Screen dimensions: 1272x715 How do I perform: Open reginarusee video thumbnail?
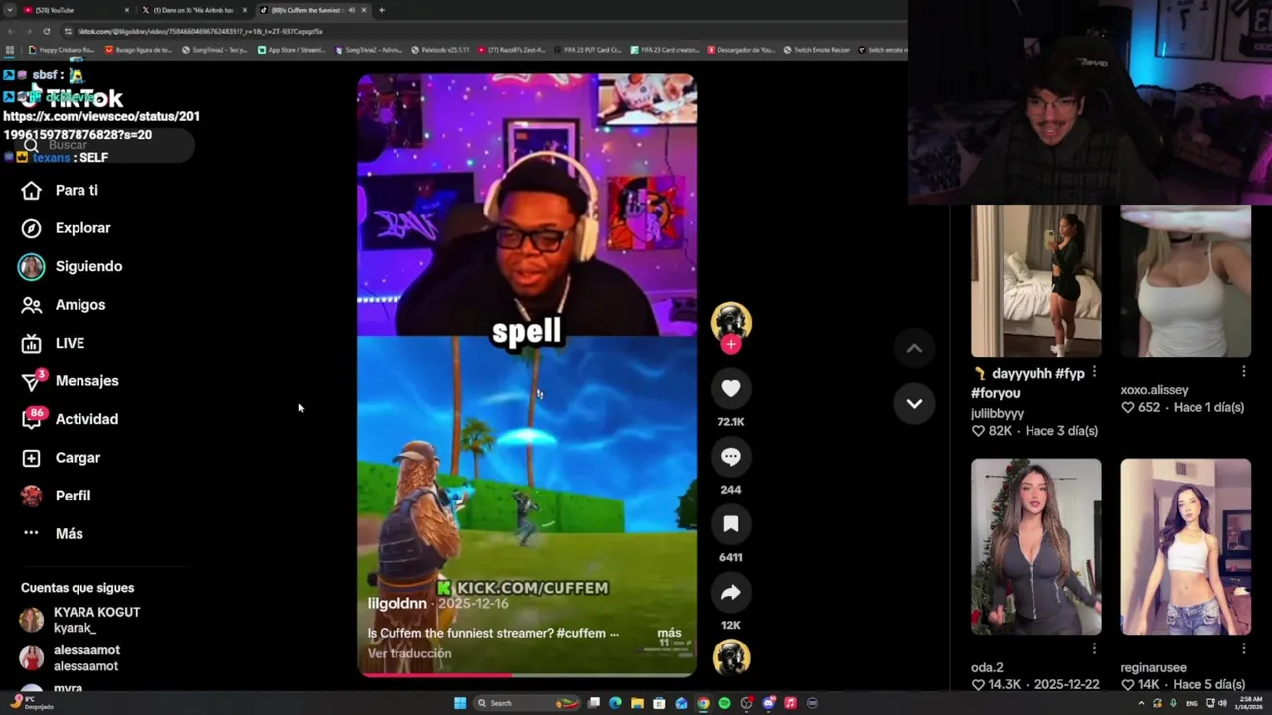pyautogui.click(x=1186, y=546)
